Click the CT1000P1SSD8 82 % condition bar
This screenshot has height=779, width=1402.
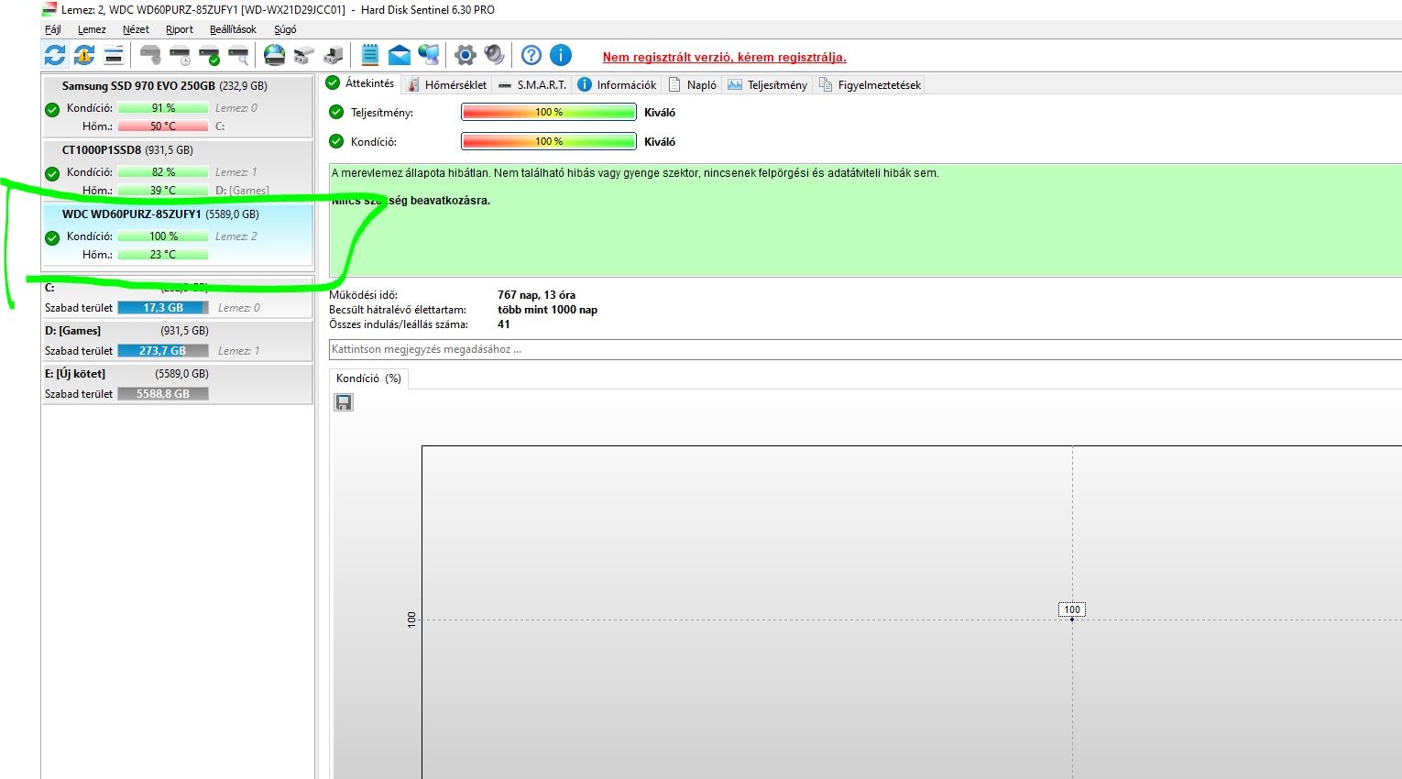pos(163,172)
